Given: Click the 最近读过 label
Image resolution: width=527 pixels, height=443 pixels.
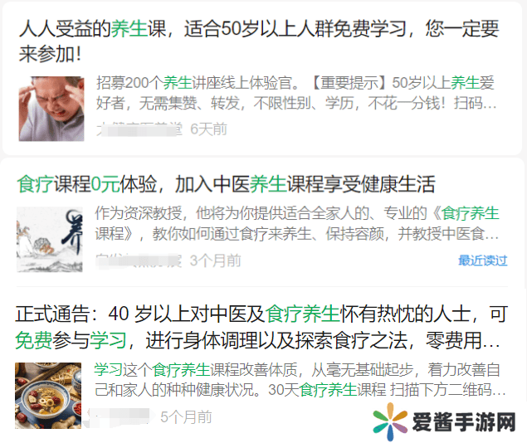Looking at the screenshot, I should point(483,260).
